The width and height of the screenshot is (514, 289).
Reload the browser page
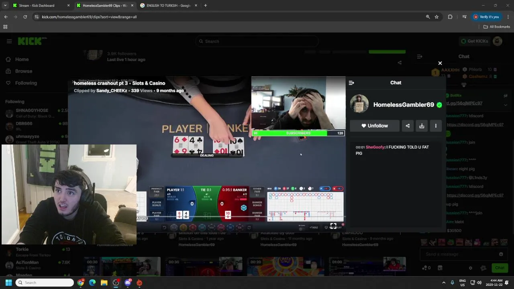(25, 17)
